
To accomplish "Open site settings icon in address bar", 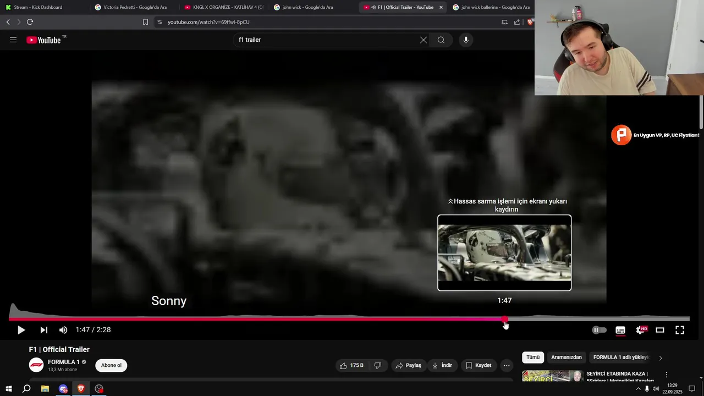I will click(159, 22).
